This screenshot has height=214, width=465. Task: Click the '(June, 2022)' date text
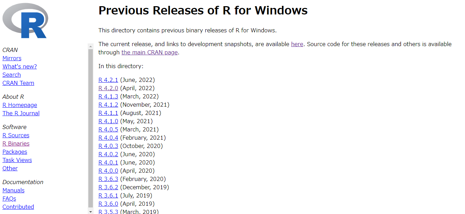point(137,80)
